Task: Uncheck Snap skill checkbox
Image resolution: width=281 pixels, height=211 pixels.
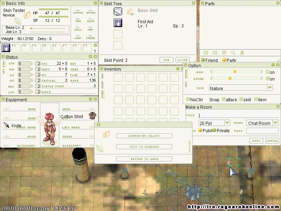Action: (x=241, y=99)
